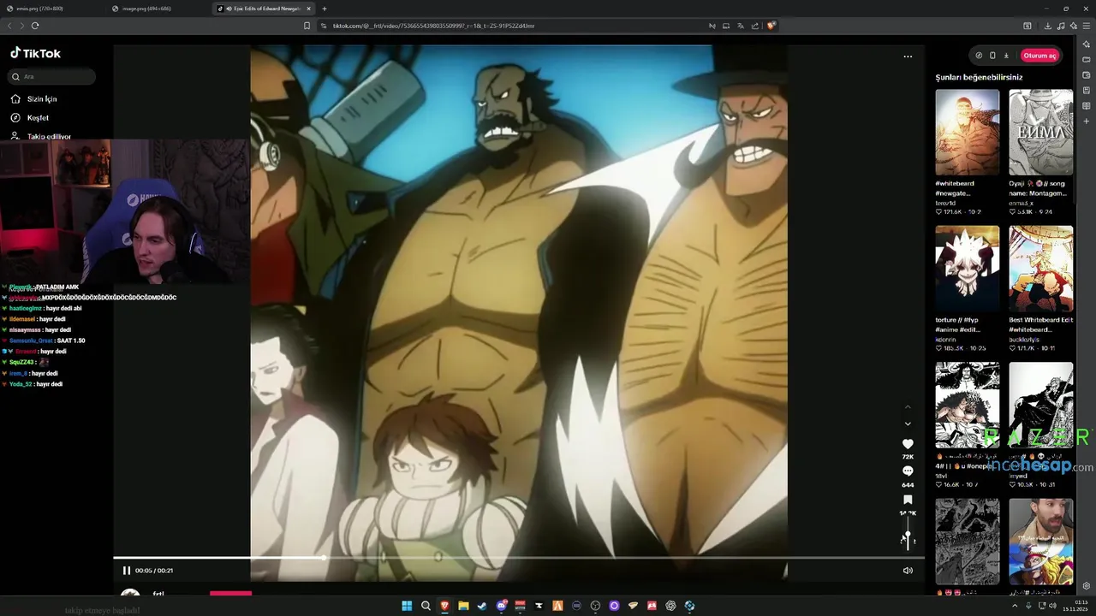Click the Brave Shields lion icon
The image size is (1096, 616).
pos(771,26)
